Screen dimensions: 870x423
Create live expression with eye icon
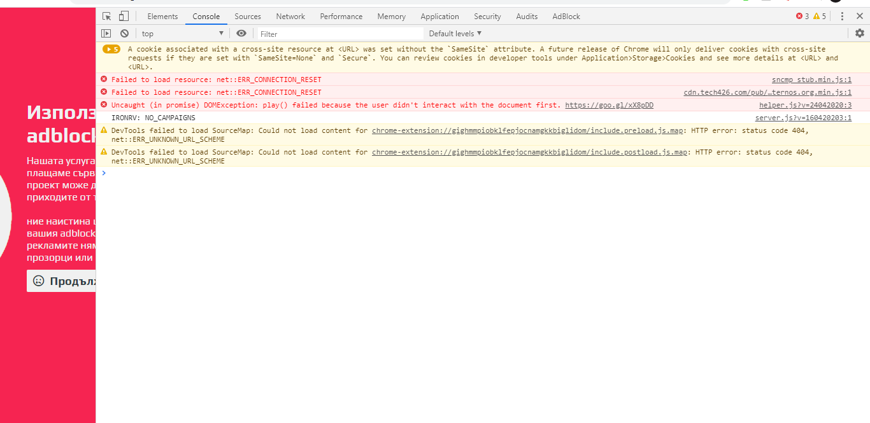pos(241,33)
